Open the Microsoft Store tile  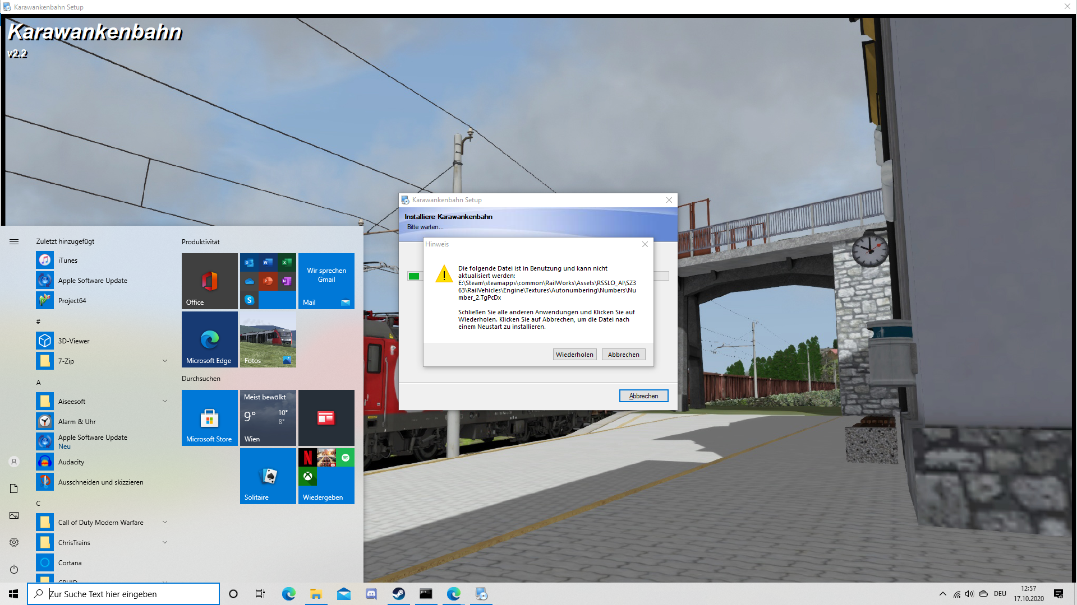click(209, 418)
